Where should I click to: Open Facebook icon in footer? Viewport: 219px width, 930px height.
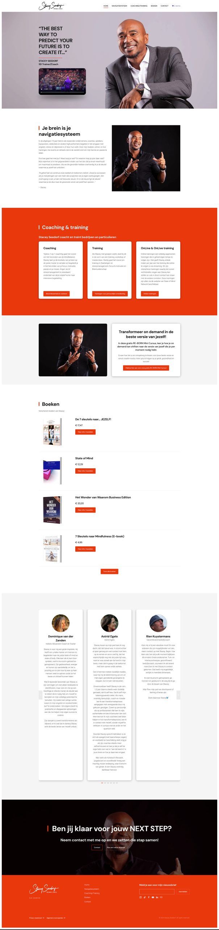tap(149, 897)
